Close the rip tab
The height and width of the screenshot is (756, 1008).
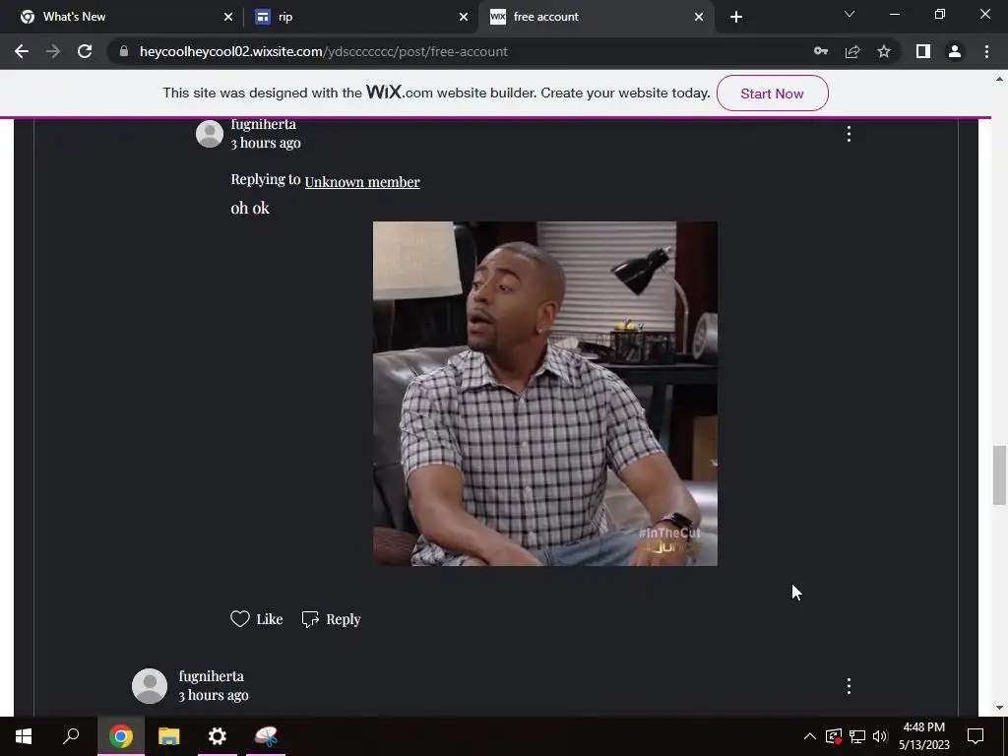(464, 17)
